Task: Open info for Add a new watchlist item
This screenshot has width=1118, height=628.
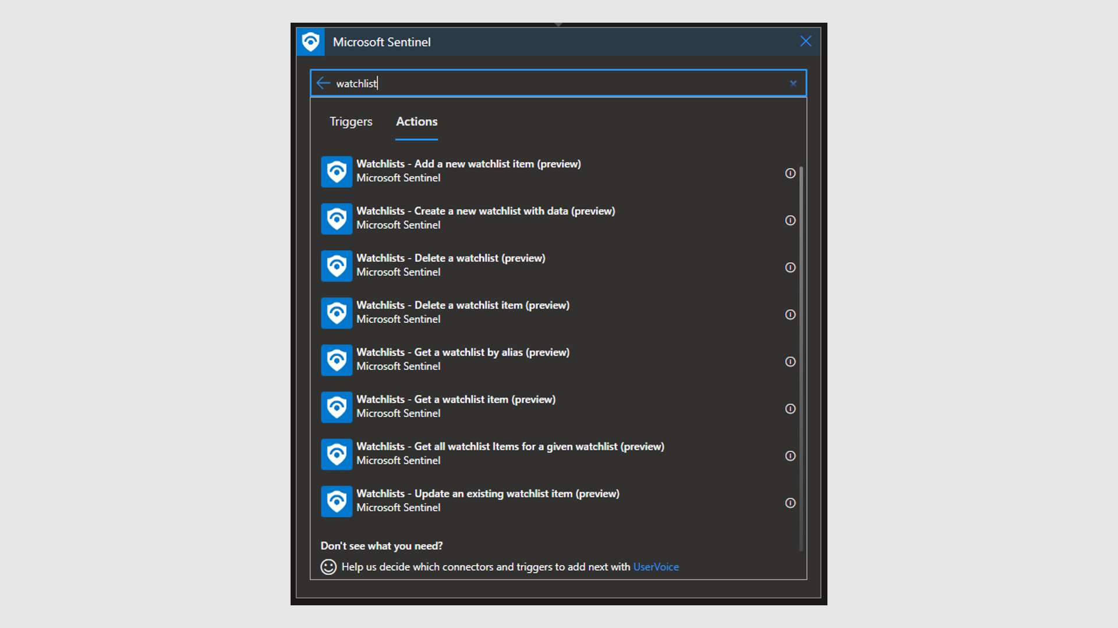Action: point(790,173)
